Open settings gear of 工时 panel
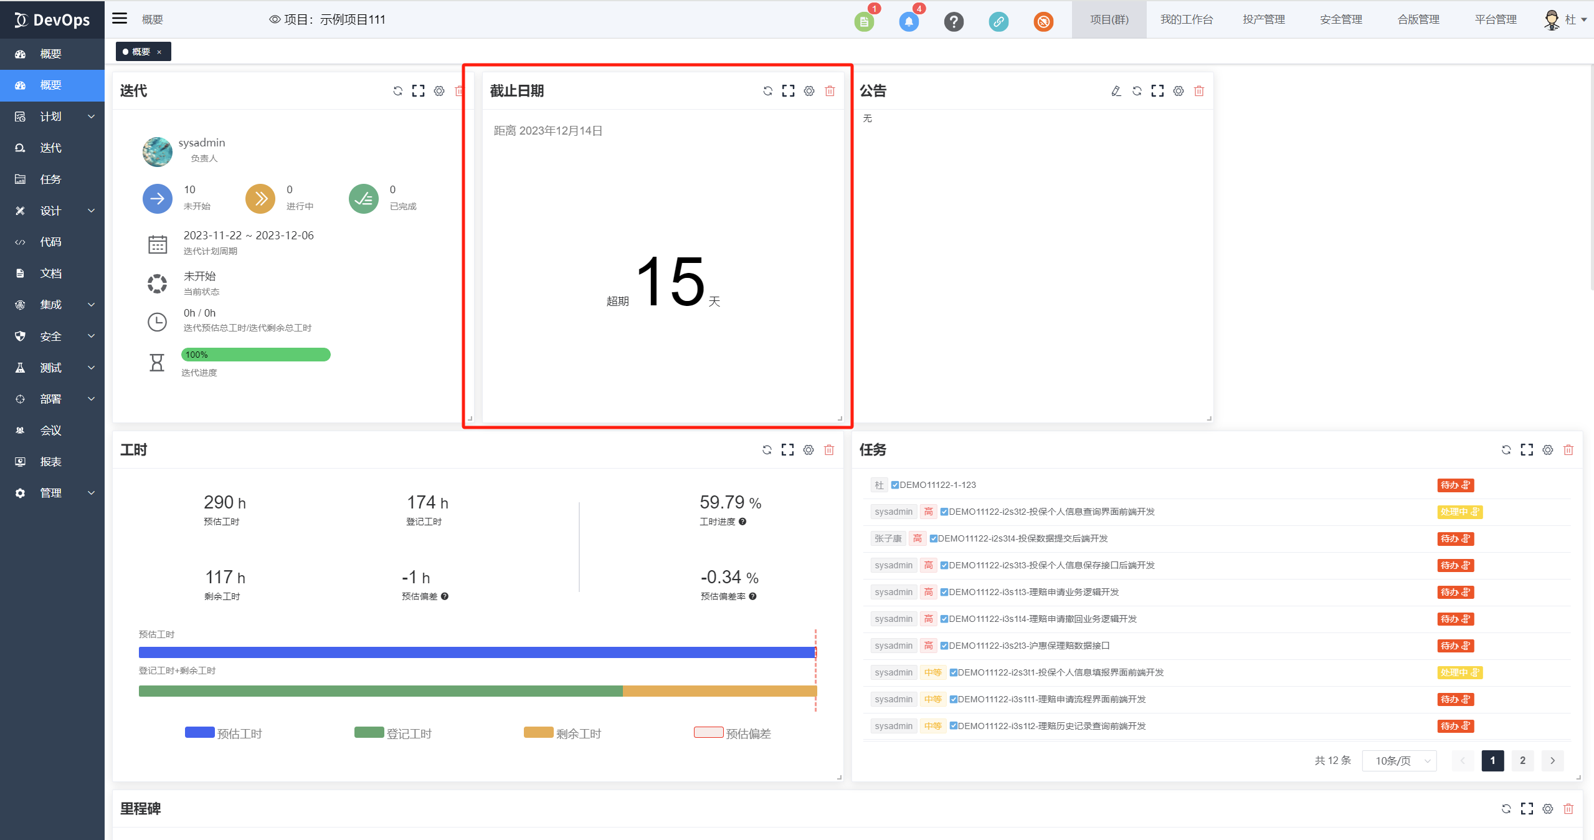Viewport: 1594px width, 840px height. pyautogui.click(x=809, y=450)
